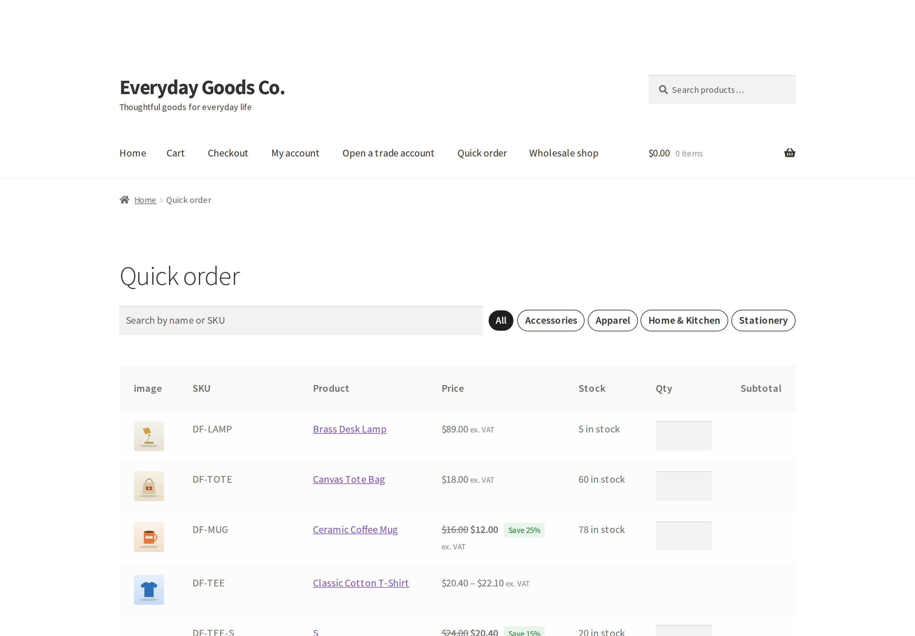Click the quantity field for Ceramic Coffee Mug
Viewport: 915px width, 636px height.
coord(684,536)
